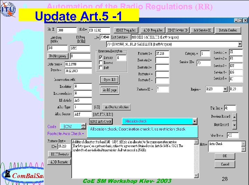Click the EDIT Freq Alloc button
The width and height of the screenshot is (249, 185).
pos(126,30)
